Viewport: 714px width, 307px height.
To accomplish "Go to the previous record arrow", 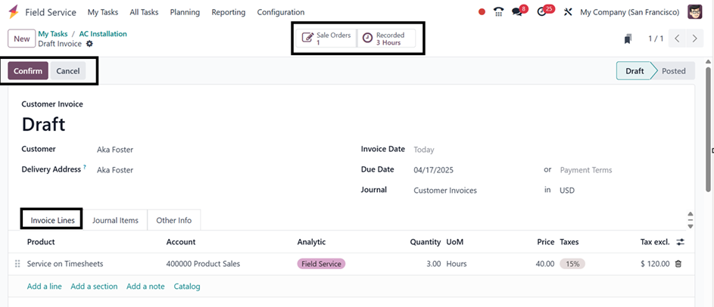I will (678, 39).
